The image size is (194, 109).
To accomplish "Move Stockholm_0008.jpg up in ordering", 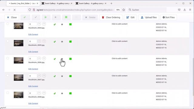I will 39,93.
